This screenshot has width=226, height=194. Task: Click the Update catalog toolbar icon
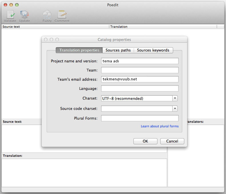click(24, 15)
